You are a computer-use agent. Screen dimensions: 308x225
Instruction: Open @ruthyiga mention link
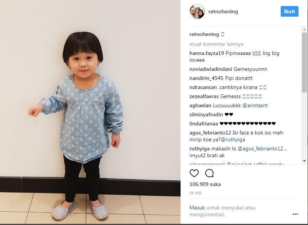pyautogui.click(x=233, y=140)
